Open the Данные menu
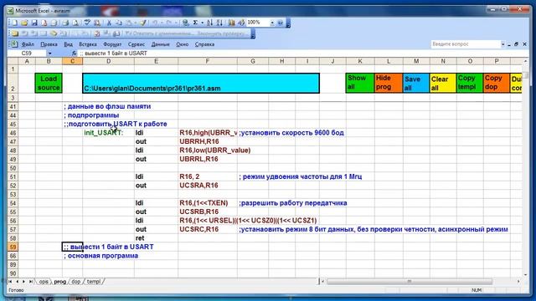Image resolution: width=536 pixels, height=301 pixels. 160,44
